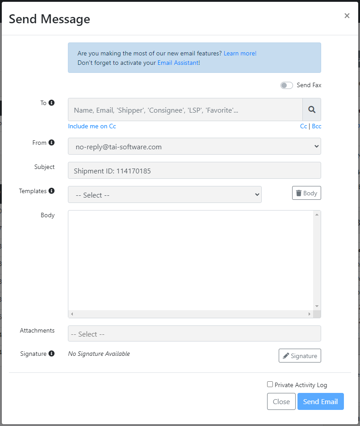The height and width of the screenshot is (426, 360).
Task: Click the info icon next to Templates
Action: point(51,191)
